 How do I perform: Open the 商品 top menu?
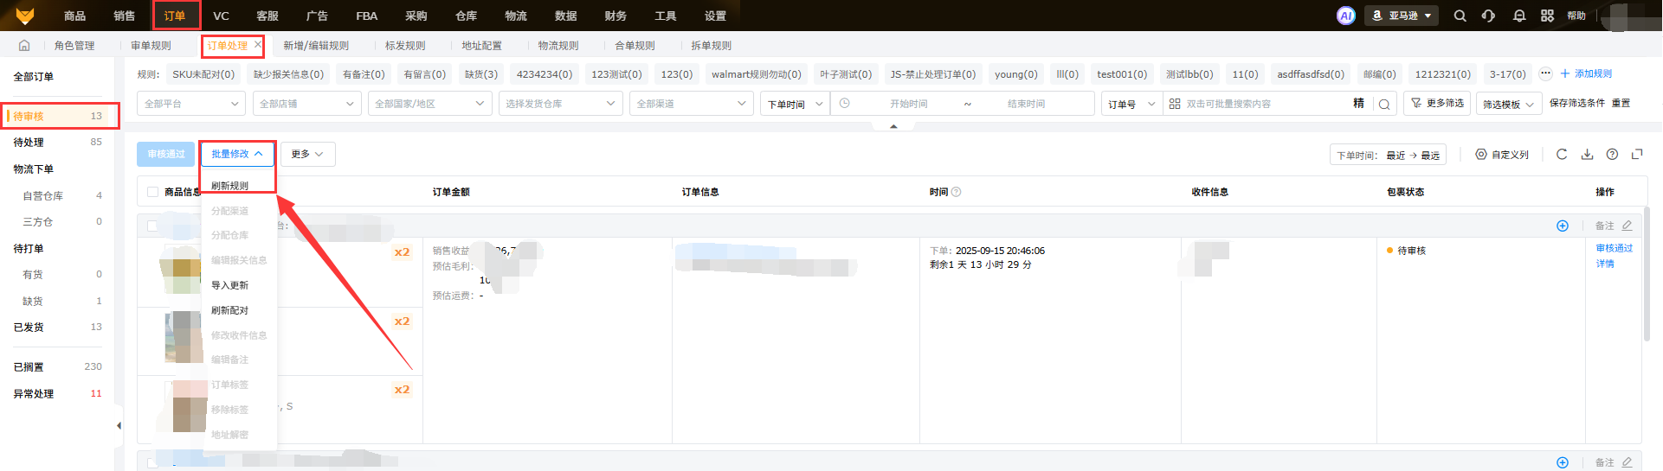click(x=75, y=16)
